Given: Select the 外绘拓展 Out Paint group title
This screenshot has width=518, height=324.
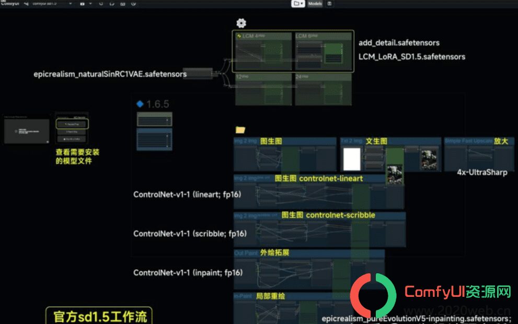Looking at the screenshot, I should tap(309, 253).
